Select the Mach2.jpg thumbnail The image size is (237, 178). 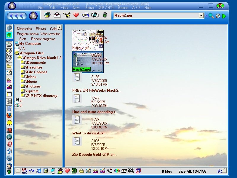[x=88, y=62]
